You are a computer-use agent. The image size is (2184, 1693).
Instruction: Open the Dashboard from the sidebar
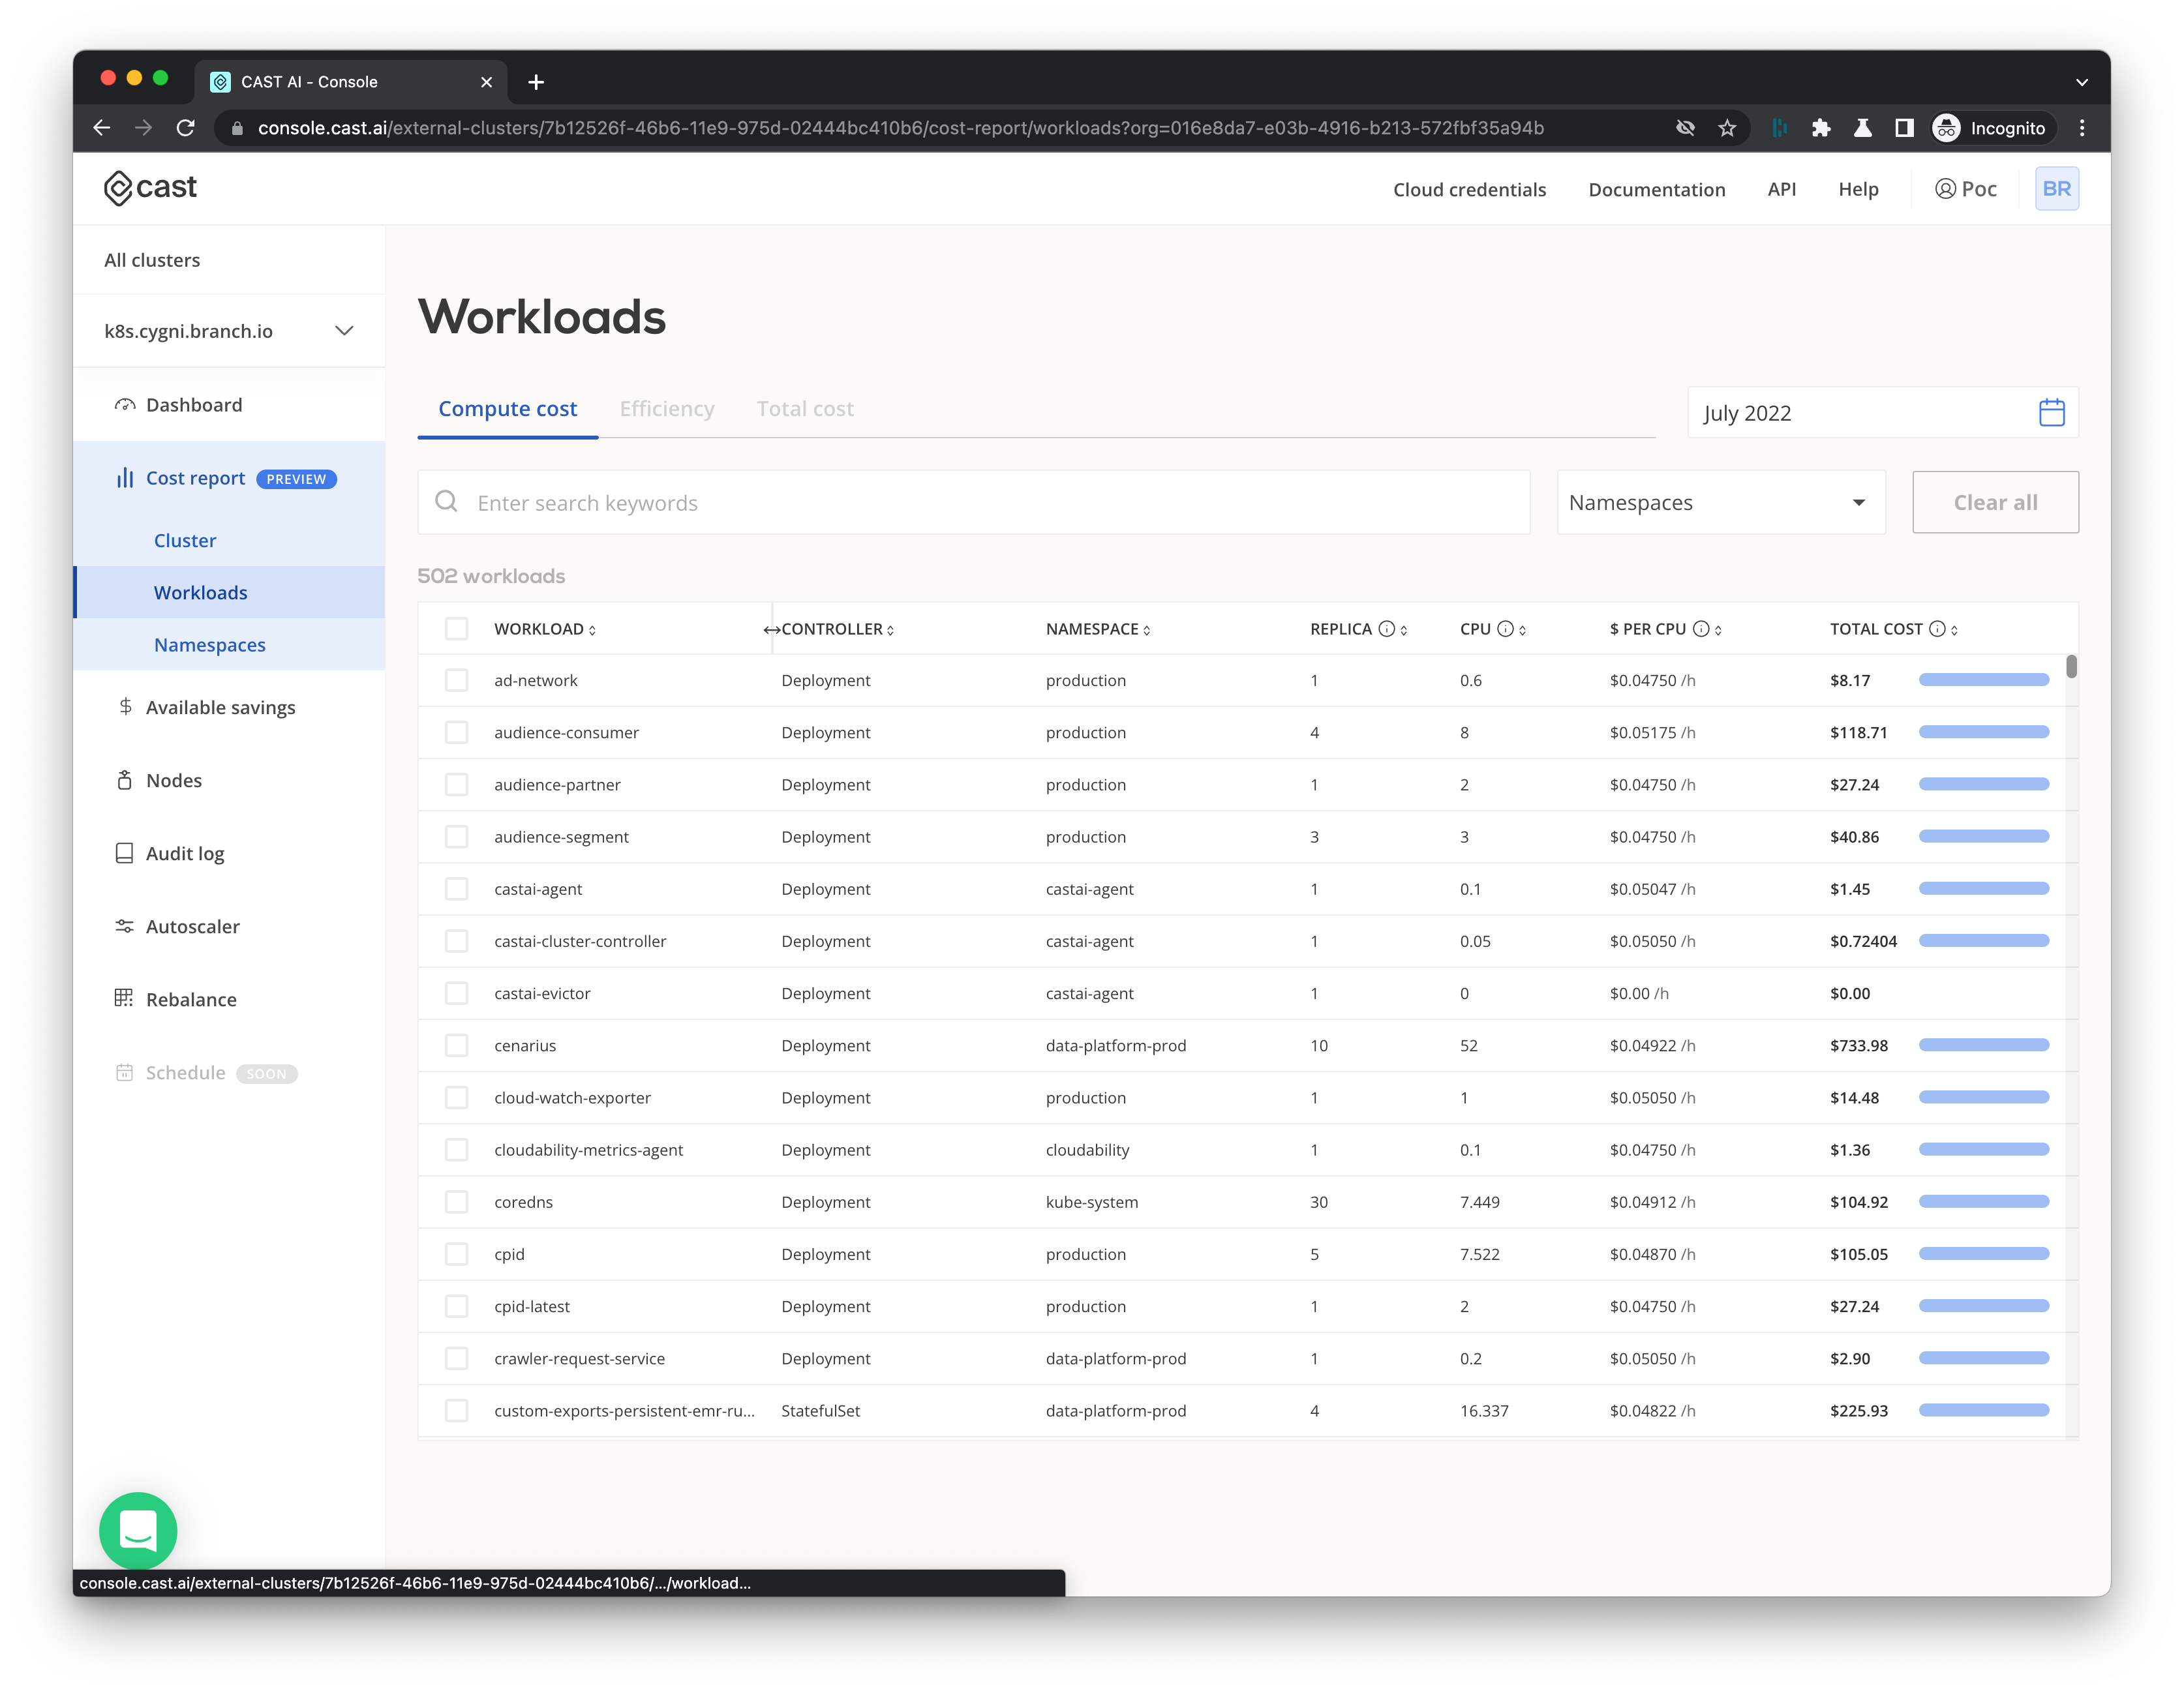[125, 404]
